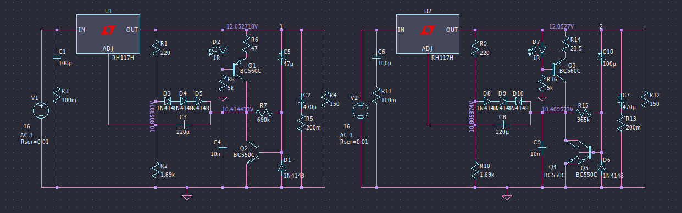Click the 470µ value of C2
The width and height of the screenshot is (682, 213).
coord(310,108)
